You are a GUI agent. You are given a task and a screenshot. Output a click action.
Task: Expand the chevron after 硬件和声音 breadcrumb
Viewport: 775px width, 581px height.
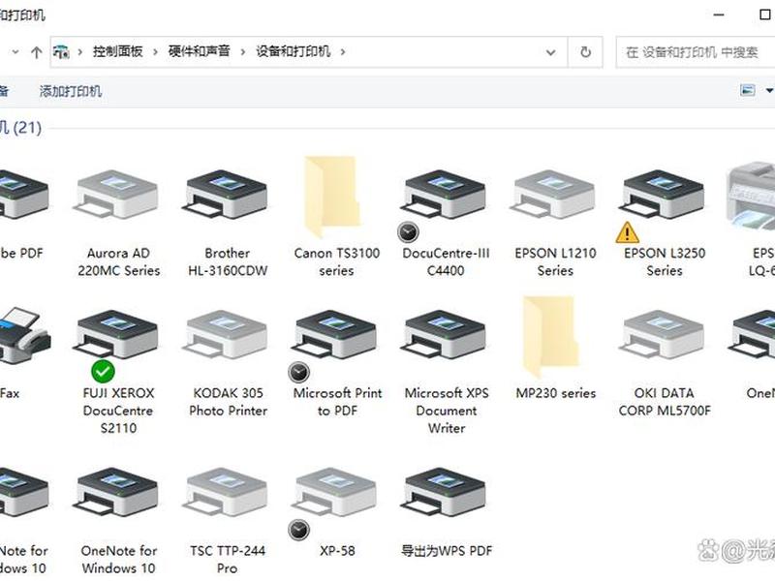coord(243,51)
